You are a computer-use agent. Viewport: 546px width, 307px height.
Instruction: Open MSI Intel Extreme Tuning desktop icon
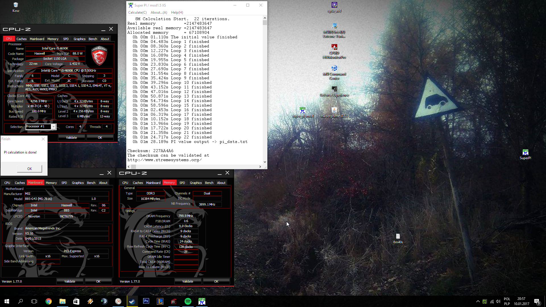(334, 30)
